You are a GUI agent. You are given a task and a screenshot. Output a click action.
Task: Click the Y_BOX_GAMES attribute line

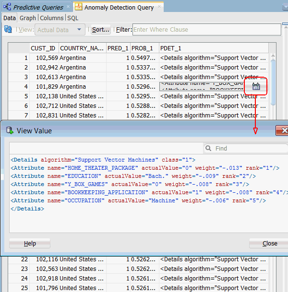click(130, 185)
